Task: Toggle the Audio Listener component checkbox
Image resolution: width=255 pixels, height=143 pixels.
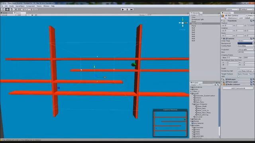Action: click(x=226, y=85)
